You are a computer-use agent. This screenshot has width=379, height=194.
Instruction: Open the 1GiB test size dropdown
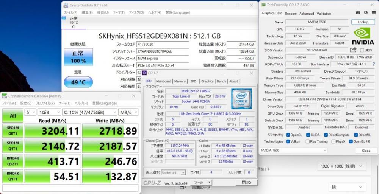click(49, 112)
